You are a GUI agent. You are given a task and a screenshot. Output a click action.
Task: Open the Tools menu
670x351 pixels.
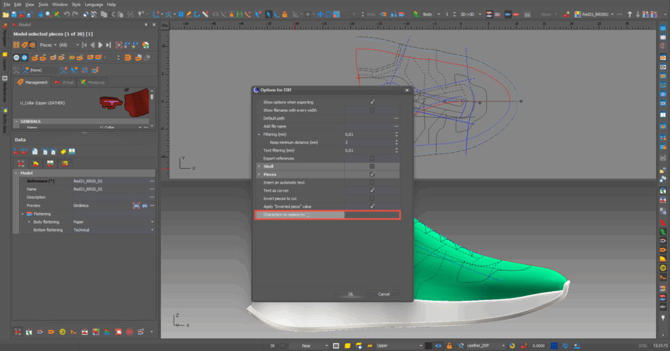coord(43,5)
